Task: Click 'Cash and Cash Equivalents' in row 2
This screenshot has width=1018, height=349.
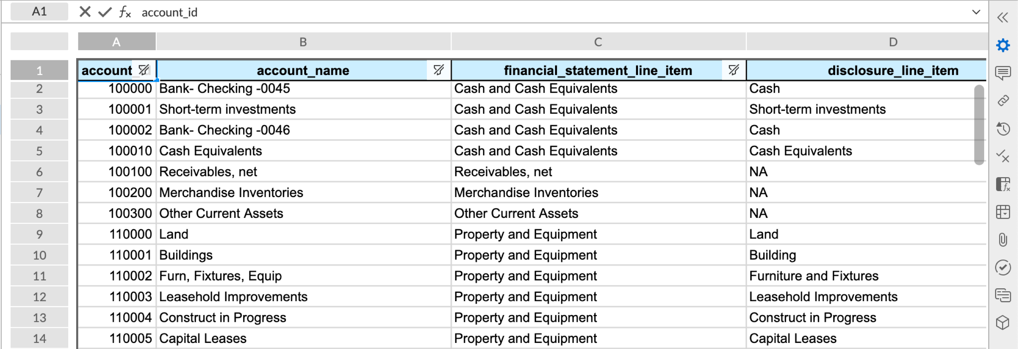Action: click(x=598, y=89)
